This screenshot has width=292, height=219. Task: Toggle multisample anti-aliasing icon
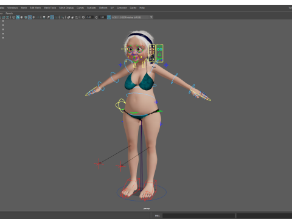tap(52, 17)
